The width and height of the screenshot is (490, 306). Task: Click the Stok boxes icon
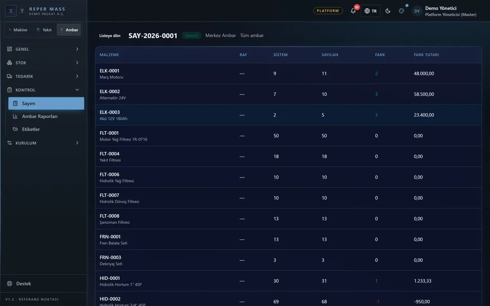coord(10,63)
